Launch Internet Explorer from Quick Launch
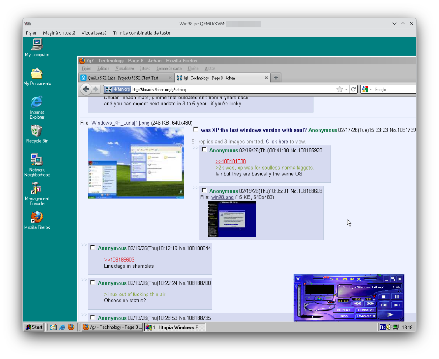The height and width of the screenshot is (359, 439). pyautogui.click(x=62, y=327)
